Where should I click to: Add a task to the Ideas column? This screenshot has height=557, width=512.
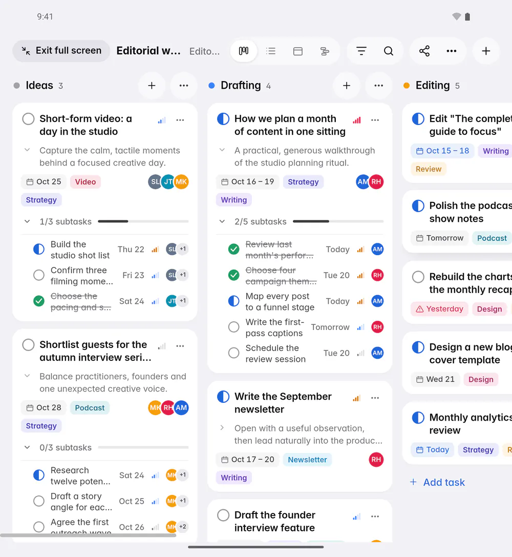click(x=152, y=86)
